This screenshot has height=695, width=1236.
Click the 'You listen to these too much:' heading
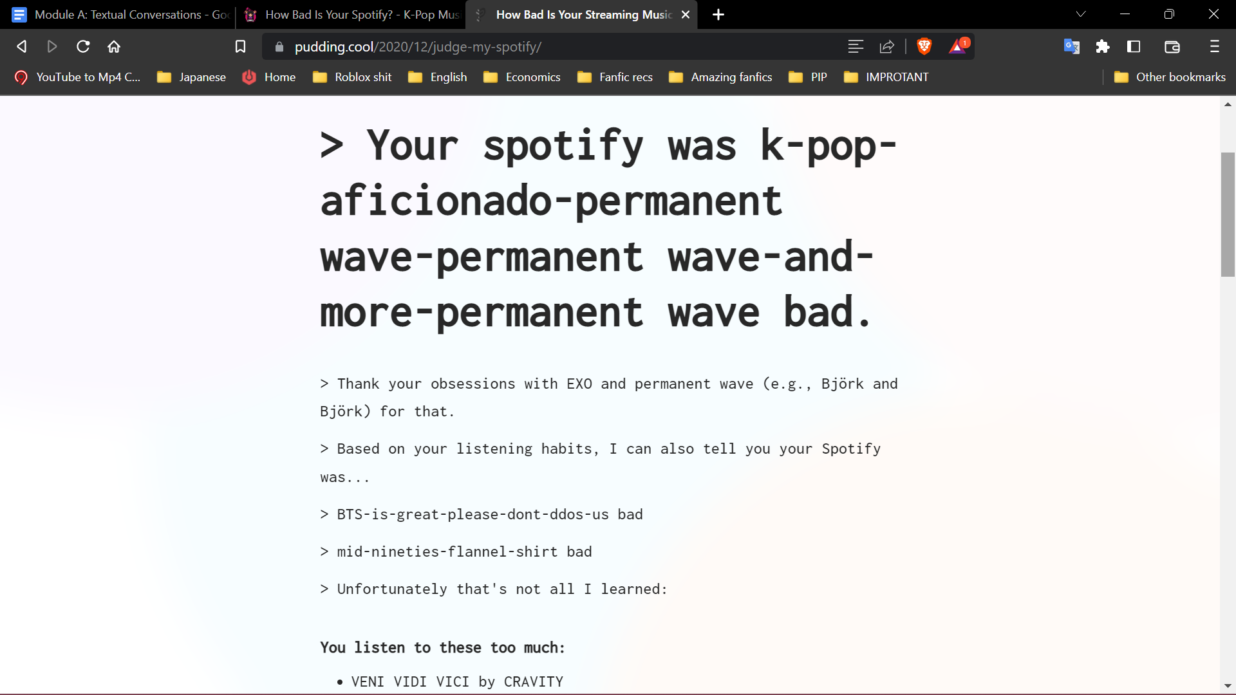click(x=442, y=647)
